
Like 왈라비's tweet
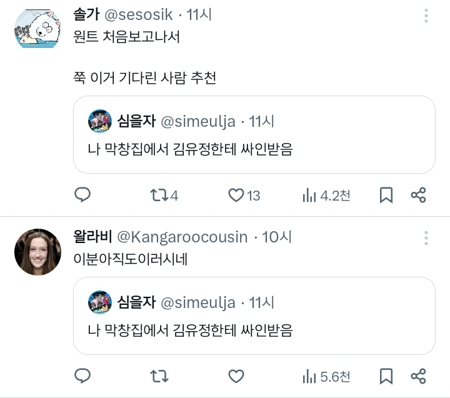point(236,376)
